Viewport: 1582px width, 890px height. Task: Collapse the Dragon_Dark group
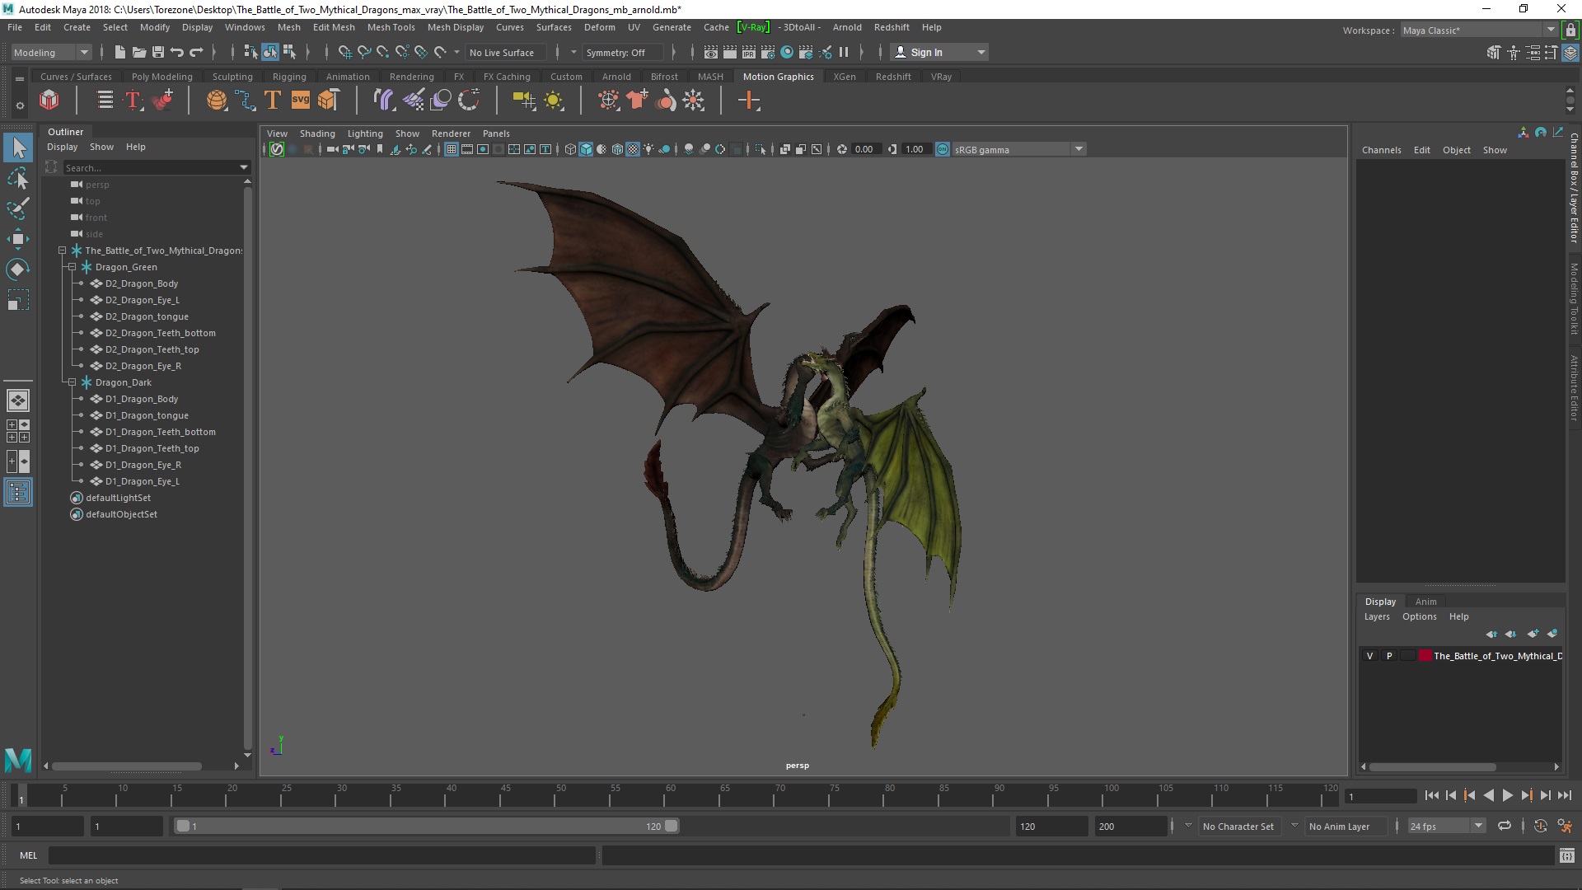[73, 382]
